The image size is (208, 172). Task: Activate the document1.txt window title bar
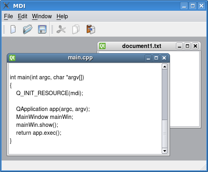point(142,46)
